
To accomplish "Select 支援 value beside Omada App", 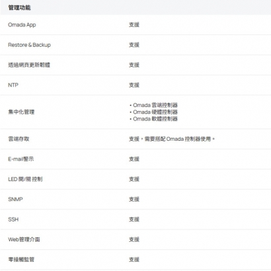I will coord(134,24).
